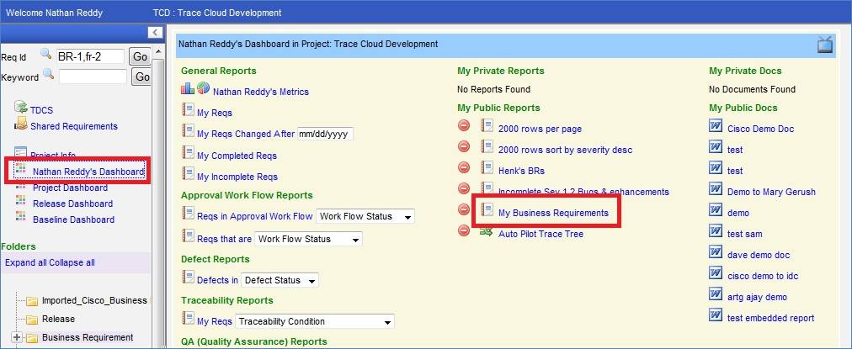
Task: Open the Traceability Condition dropdown
Action: pyautogui.click(x=314, y=321)
